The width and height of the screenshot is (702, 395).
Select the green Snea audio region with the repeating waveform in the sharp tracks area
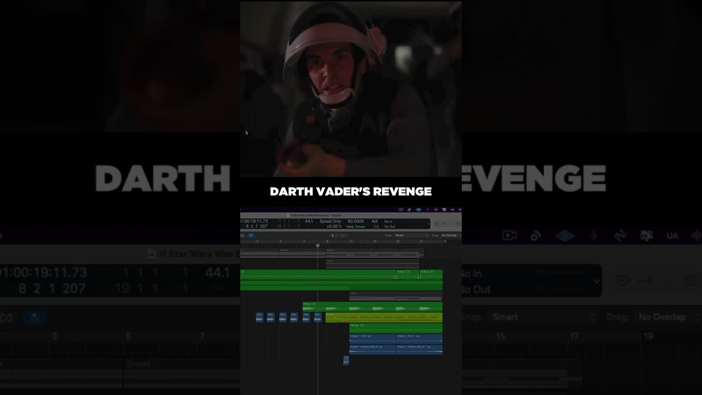click(x=372, y=307)
